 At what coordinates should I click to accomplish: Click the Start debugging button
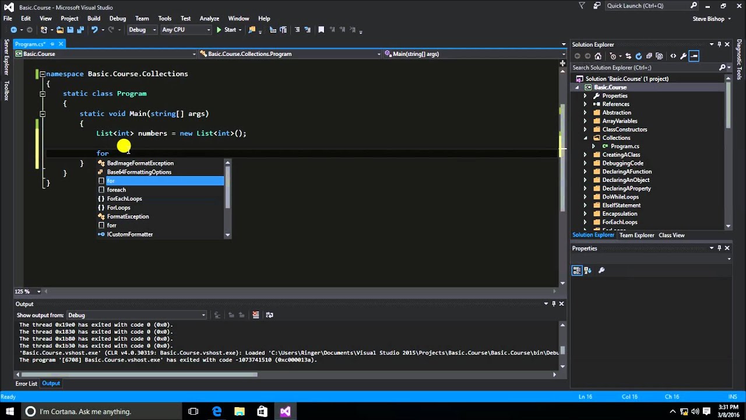coord(226,30)
